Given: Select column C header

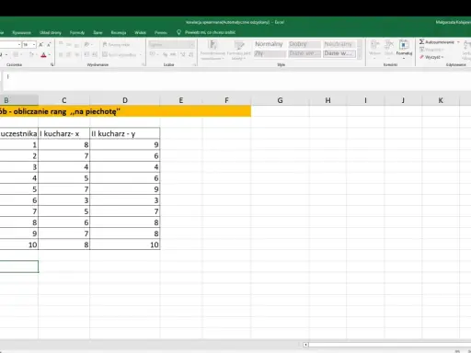Looking at the screenshot, I should coord(64,100).
